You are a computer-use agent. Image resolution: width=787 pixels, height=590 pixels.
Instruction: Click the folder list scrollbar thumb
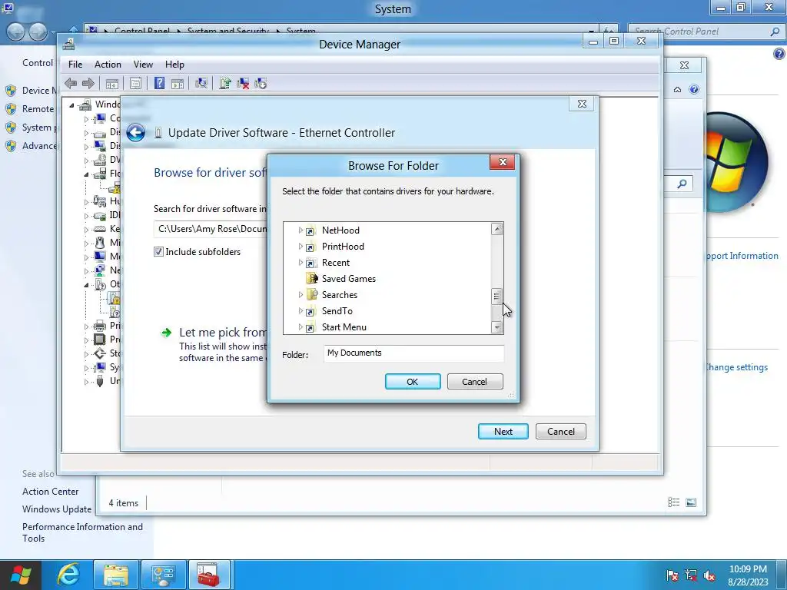pos(496,297)
